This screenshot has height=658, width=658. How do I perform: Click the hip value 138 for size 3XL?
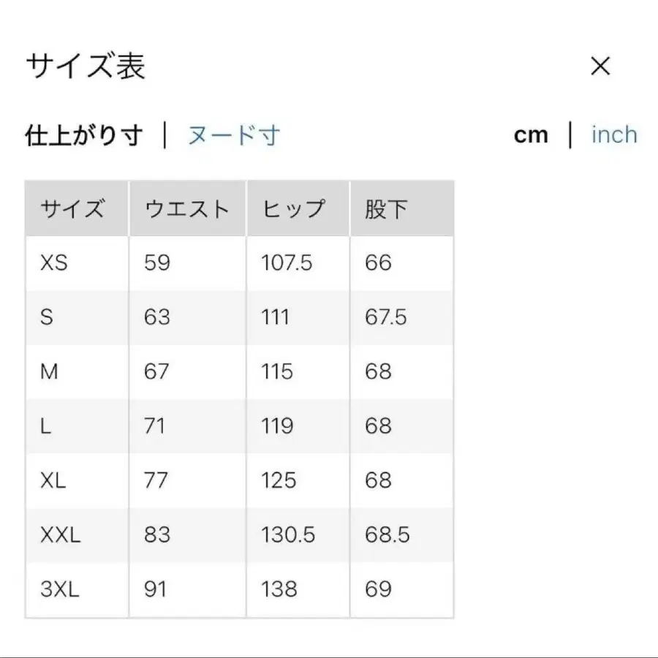click(x=276, y=589)
